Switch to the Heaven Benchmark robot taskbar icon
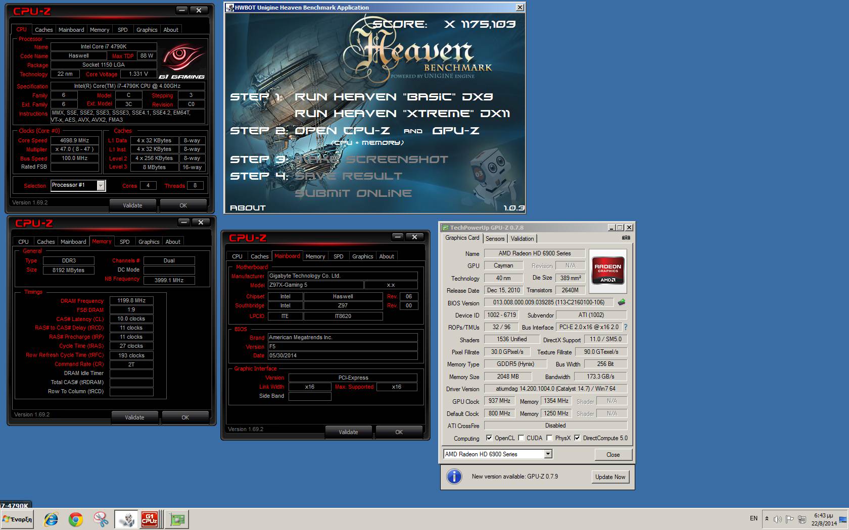Viewport: 849px width, 530px height. pyautogui.click(x=126, y=519)
